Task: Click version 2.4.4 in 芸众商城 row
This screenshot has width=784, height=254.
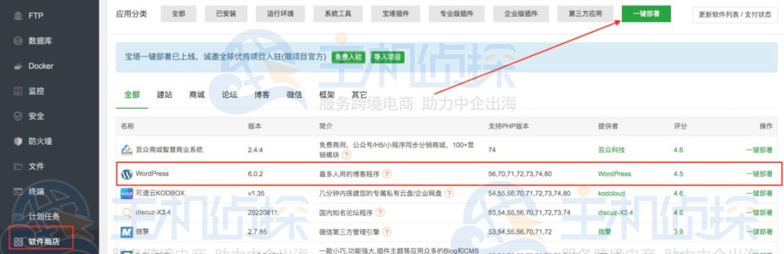Action: pos(255,149)
